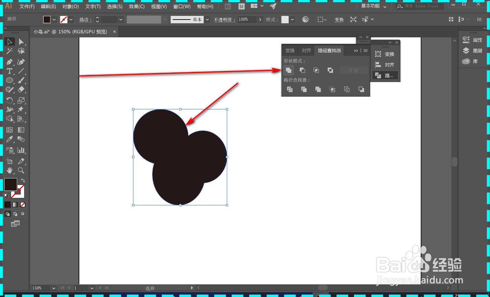Open the 图层 layers panel

(473, 51)
